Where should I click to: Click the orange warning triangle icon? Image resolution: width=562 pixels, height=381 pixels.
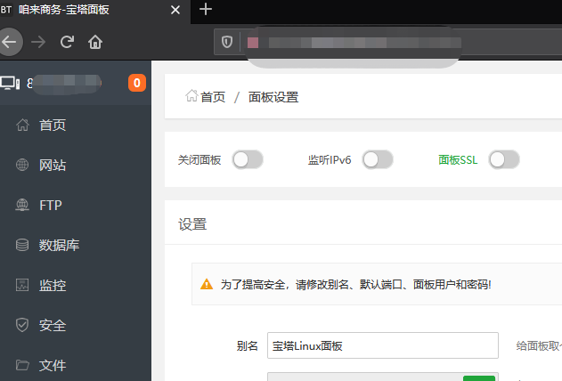[207, 284]
